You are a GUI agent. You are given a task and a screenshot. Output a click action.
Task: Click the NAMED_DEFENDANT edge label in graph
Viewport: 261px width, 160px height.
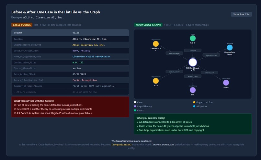coord(174,53)
